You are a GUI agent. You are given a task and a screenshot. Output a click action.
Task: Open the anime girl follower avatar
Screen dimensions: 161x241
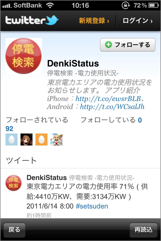26,139
